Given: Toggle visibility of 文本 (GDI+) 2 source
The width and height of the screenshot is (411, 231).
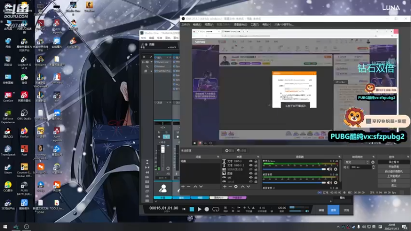Looking at the screenshot, I should [x=251, y=165].
